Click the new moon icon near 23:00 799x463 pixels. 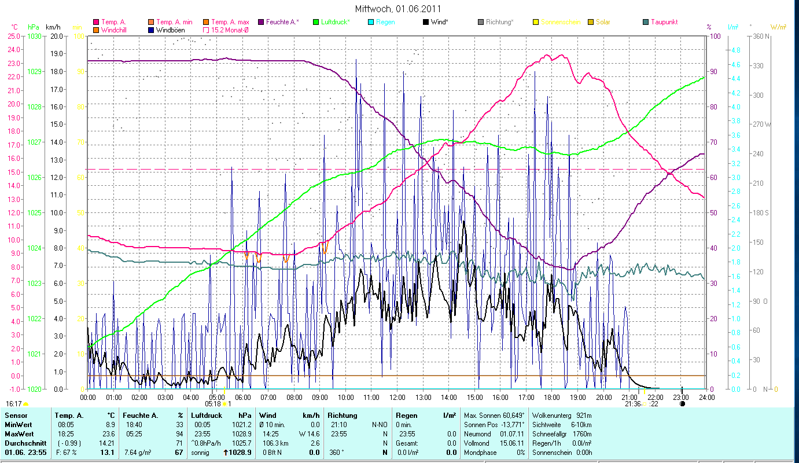pyautogui.click(x=682, y=404)
